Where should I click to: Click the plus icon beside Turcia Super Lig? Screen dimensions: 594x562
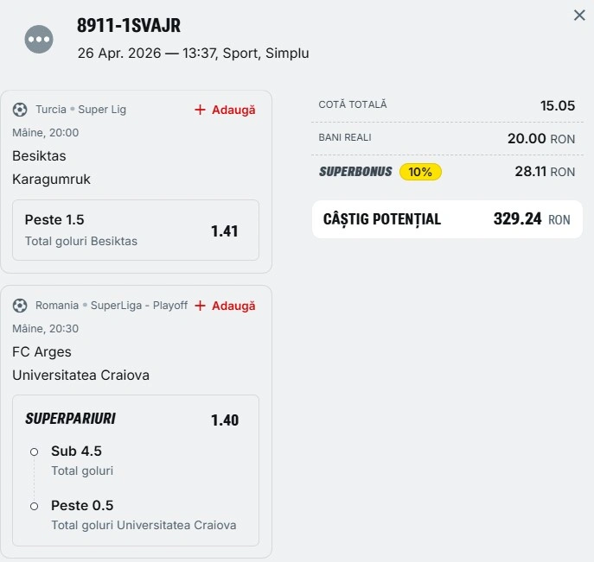(x=200, y=110)
